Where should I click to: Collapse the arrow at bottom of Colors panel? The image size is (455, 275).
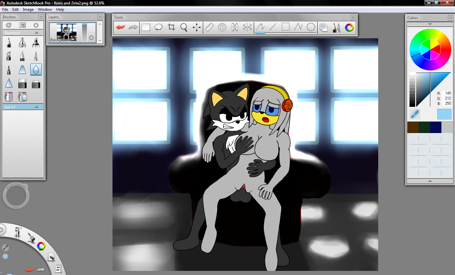[430, 181]
